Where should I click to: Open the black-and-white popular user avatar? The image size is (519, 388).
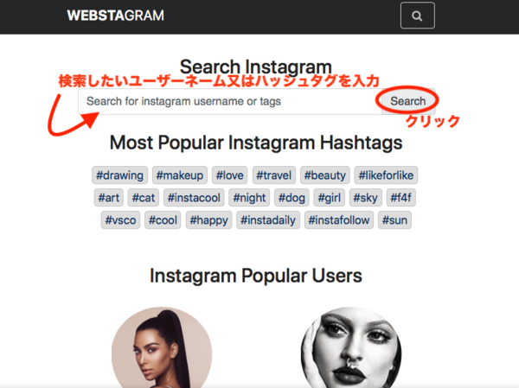tap(351, 347)
